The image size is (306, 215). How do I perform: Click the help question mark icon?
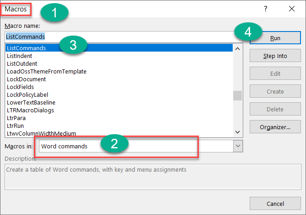pyautogui.click(x=266, y=9)
